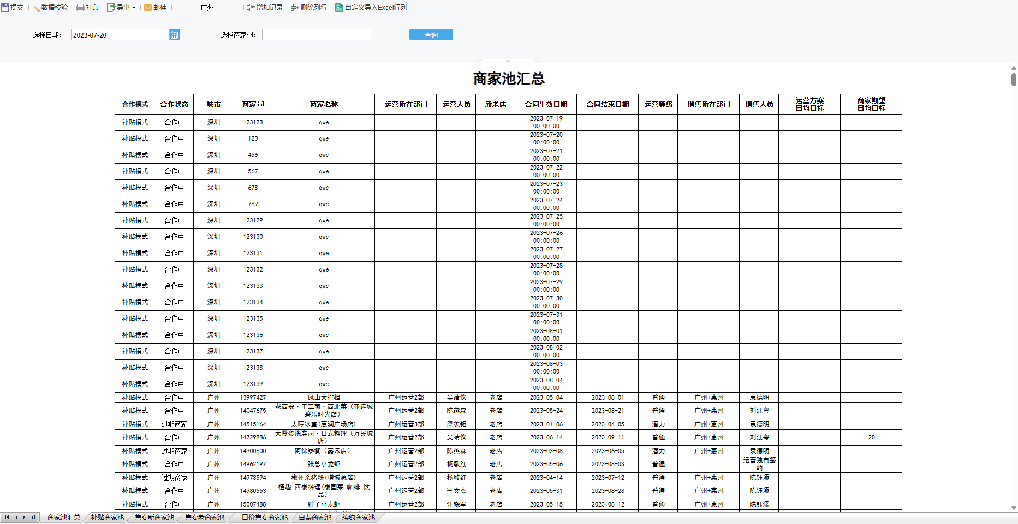Viewport: 1018px width, 524px height.
Task: Switch to 商家池汇总 sheet tab
Action: tap(63, 517)
